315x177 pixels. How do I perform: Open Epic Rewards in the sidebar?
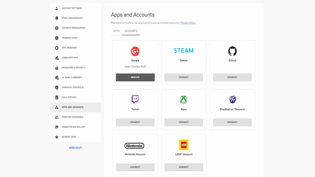tap(69, 48)
